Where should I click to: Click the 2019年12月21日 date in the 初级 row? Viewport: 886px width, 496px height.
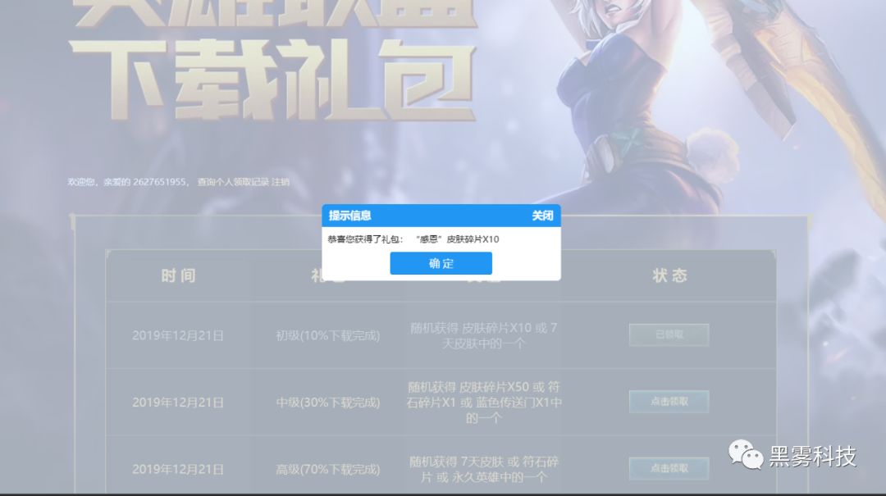click(x=178, y=335)
